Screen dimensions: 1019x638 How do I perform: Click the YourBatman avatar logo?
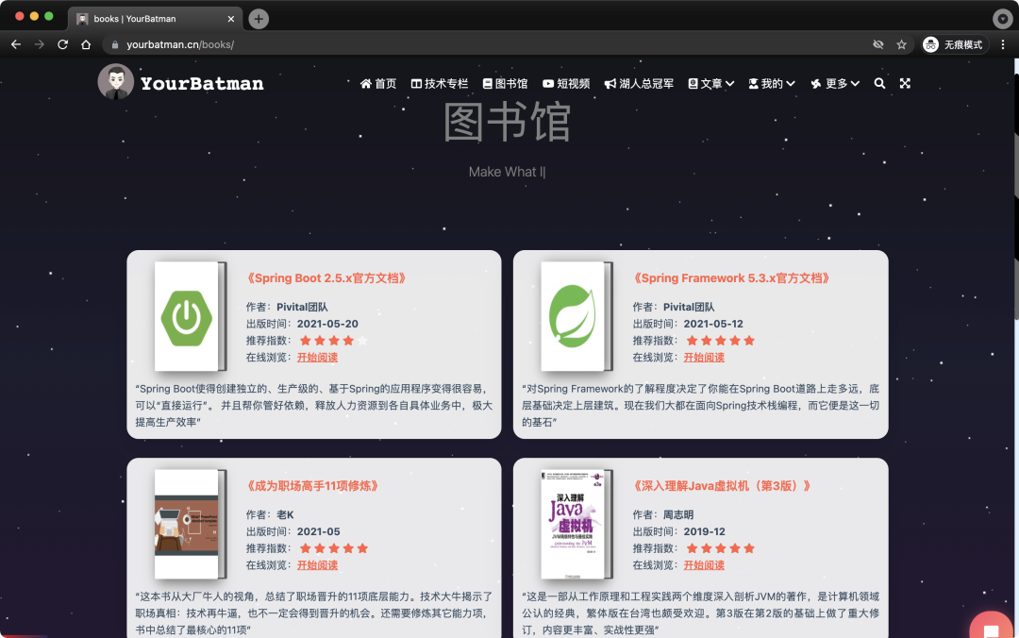click(x=116, y=82)
